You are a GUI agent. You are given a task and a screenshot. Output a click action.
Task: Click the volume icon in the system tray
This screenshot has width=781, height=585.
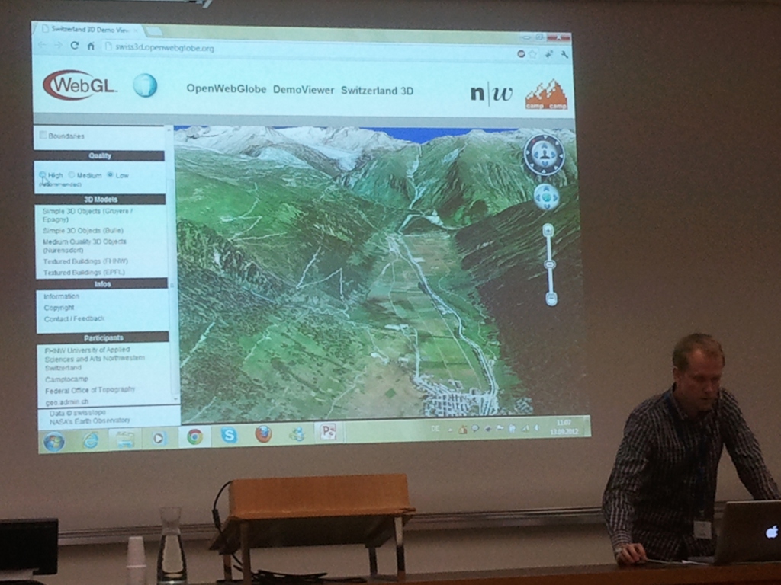click(x=537, y=427)
